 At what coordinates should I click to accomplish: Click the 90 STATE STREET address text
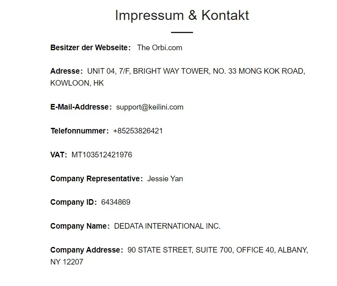pos(160,250)
